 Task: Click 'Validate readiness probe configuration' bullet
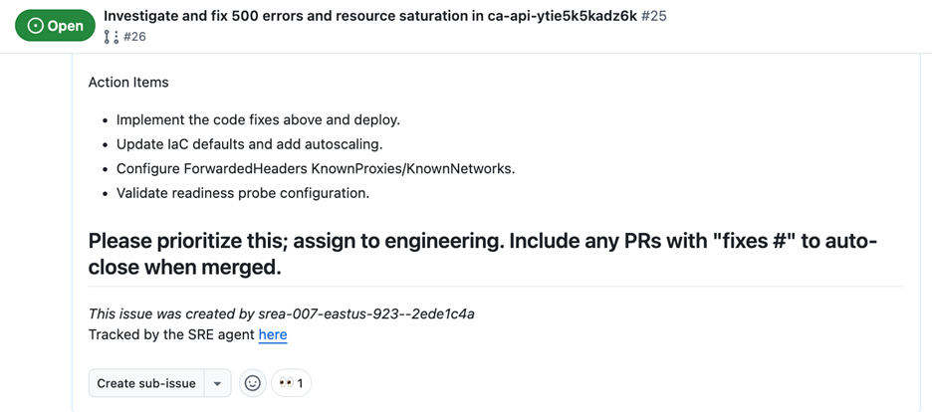pyautogui.click(x=242, y=193)
